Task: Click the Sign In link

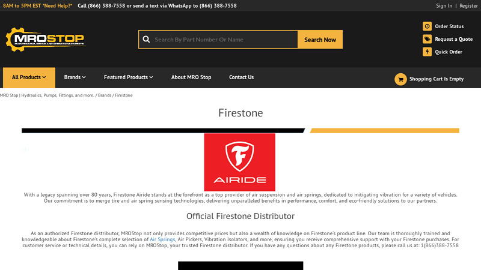Action: pyautogui.click(x=444, y=6)
